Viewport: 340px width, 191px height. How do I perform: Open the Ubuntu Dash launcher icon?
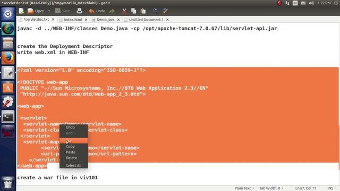click(8, 14)
